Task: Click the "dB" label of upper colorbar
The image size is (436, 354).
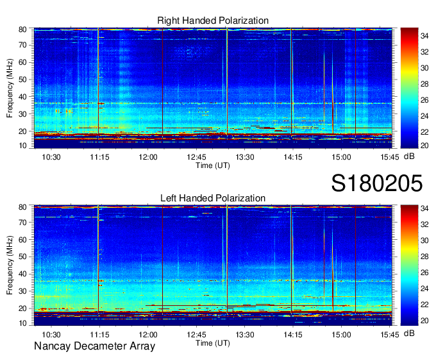Action: [x=409, y=156]
